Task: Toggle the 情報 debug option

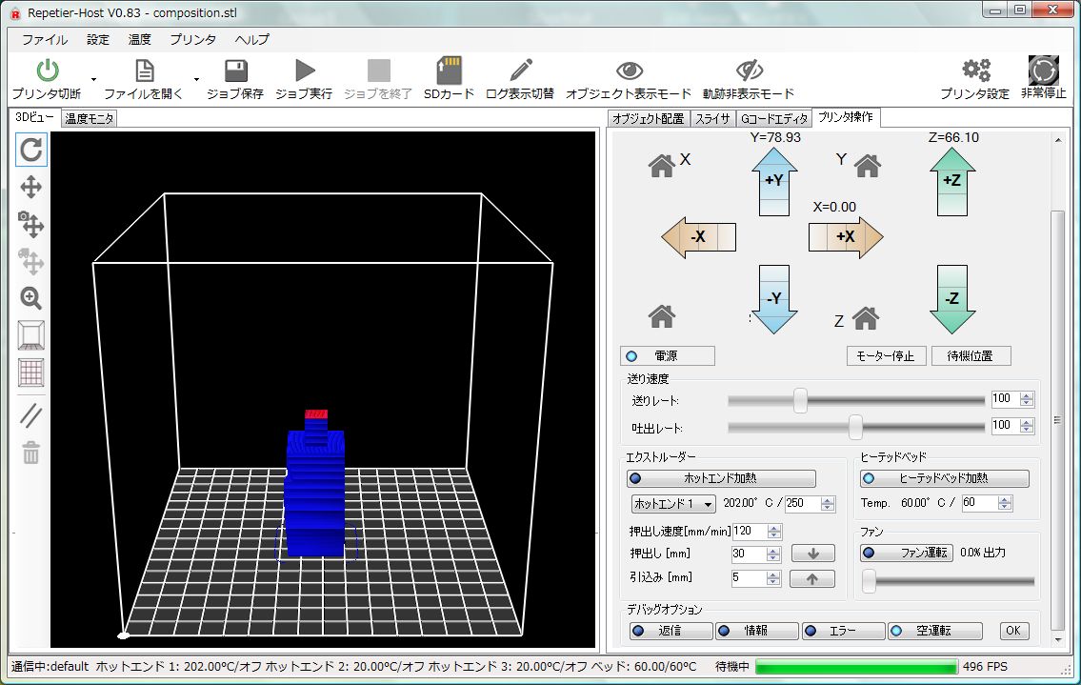Action: point(757,631)
